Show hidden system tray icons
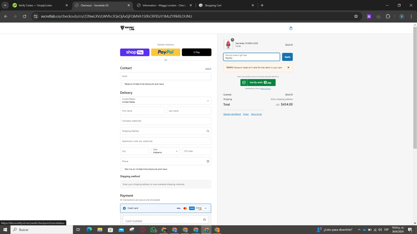The image size is (417, 234). 359,230
